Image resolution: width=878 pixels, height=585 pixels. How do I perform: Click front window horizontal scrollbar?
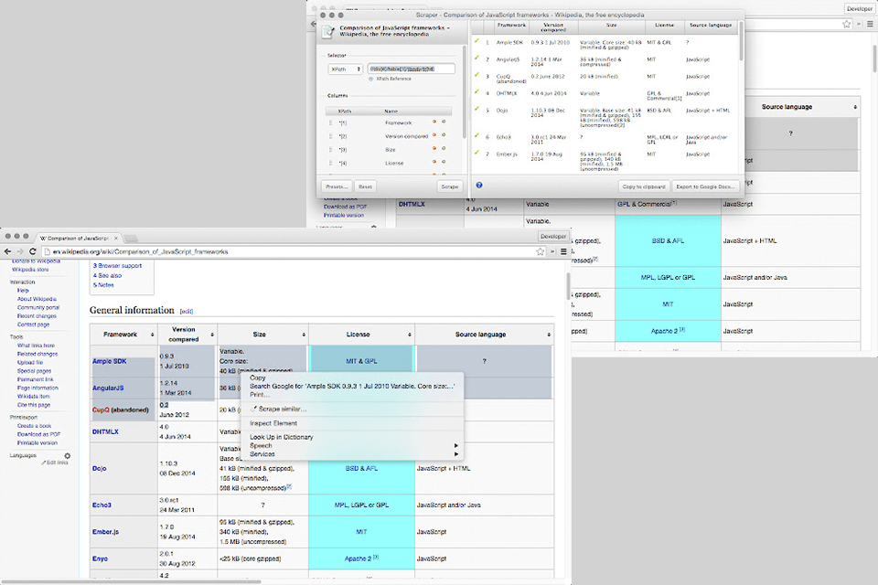coord(132,581)
